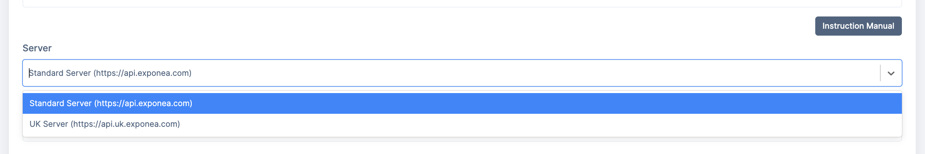The width and height of the screenshot is (925, 154).
Task: Click the empty right side of Standard Server row
Action: pos(693,103)
